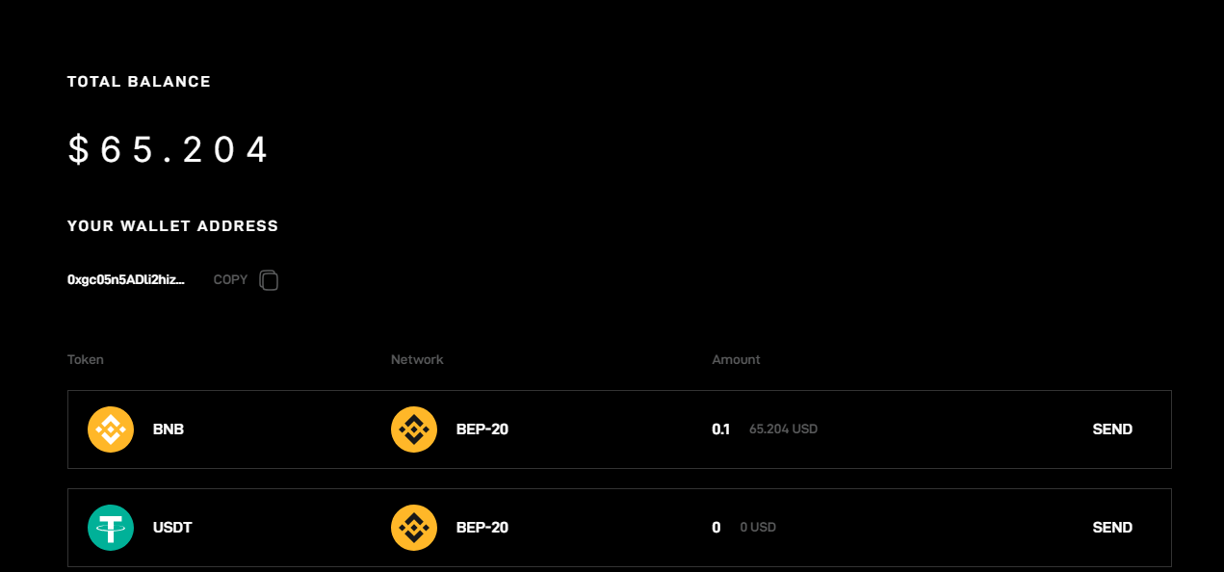1224x572 pixels.
Task: Click the BEP-20 network icon in BNB row
Action: (414, 429)
